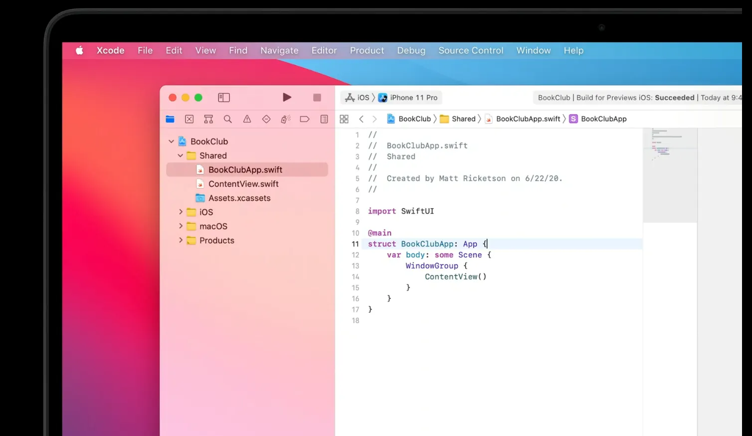The height and width of the screenshot is (436, 752).
Task: Select the BookClub project in navigator
Action: (x=247, y=142)
